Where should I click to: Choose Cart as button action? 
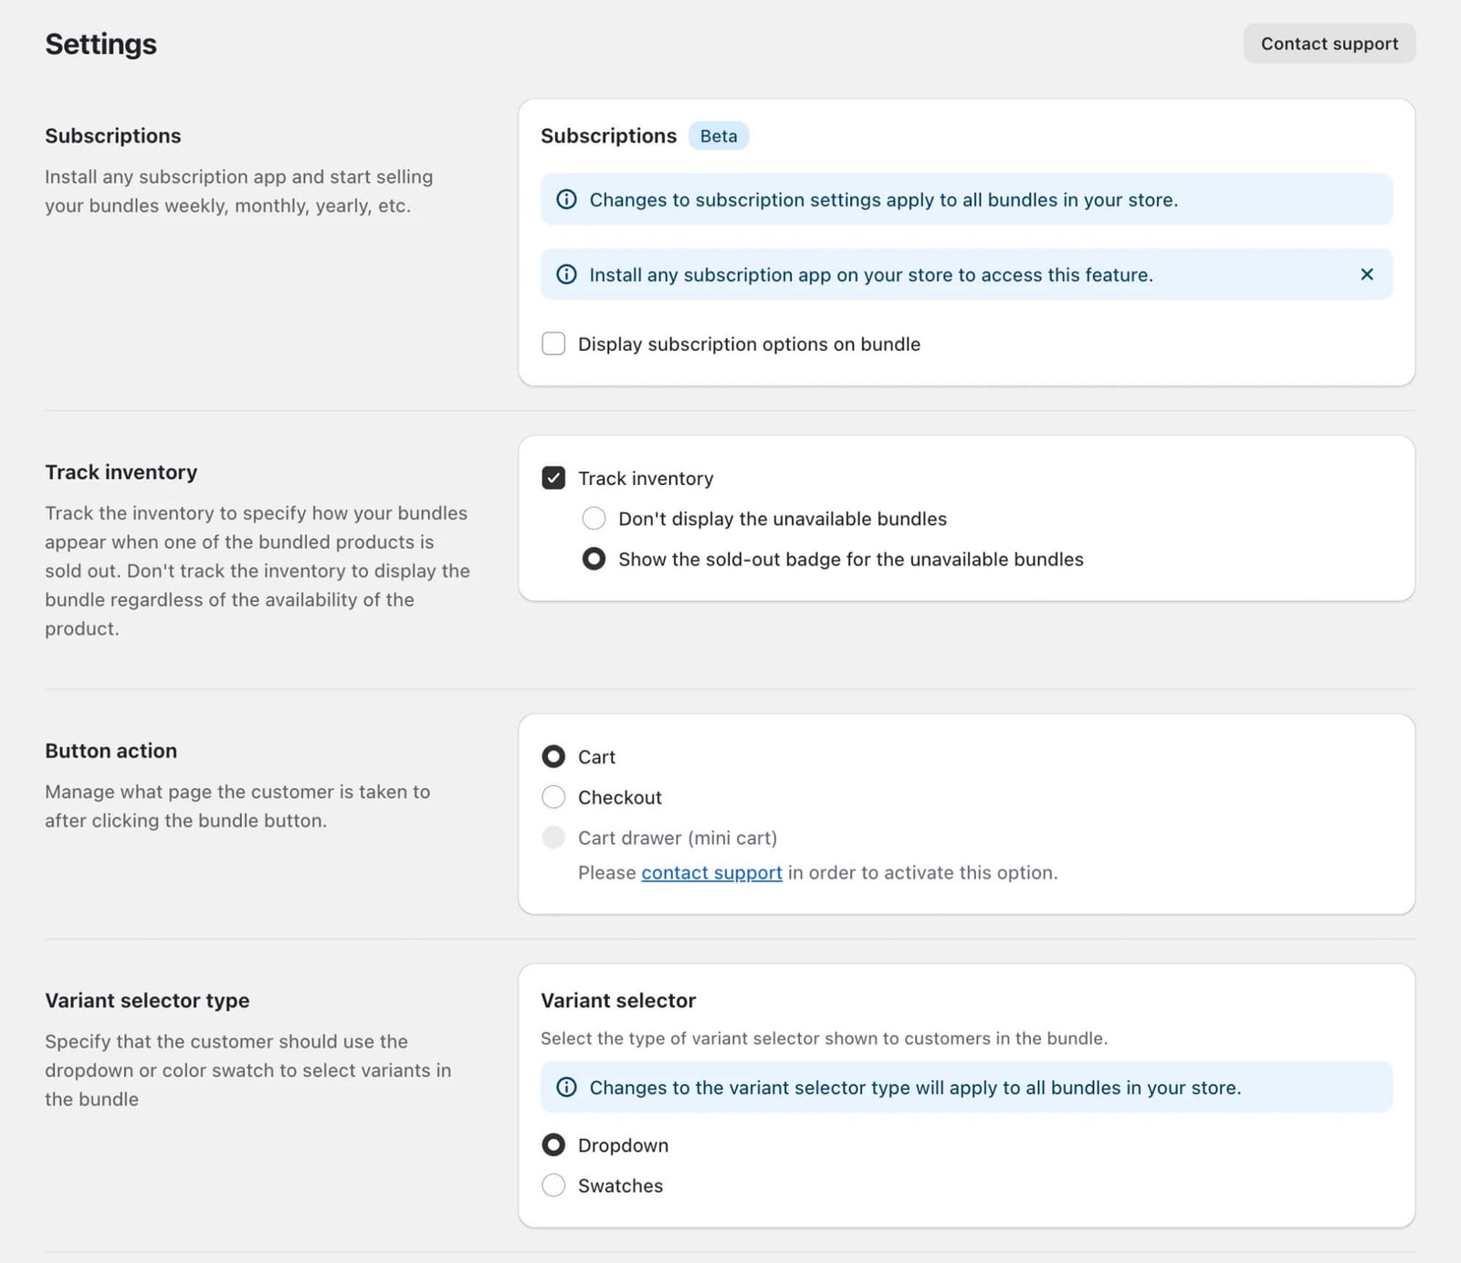click(x=553, y=756)
